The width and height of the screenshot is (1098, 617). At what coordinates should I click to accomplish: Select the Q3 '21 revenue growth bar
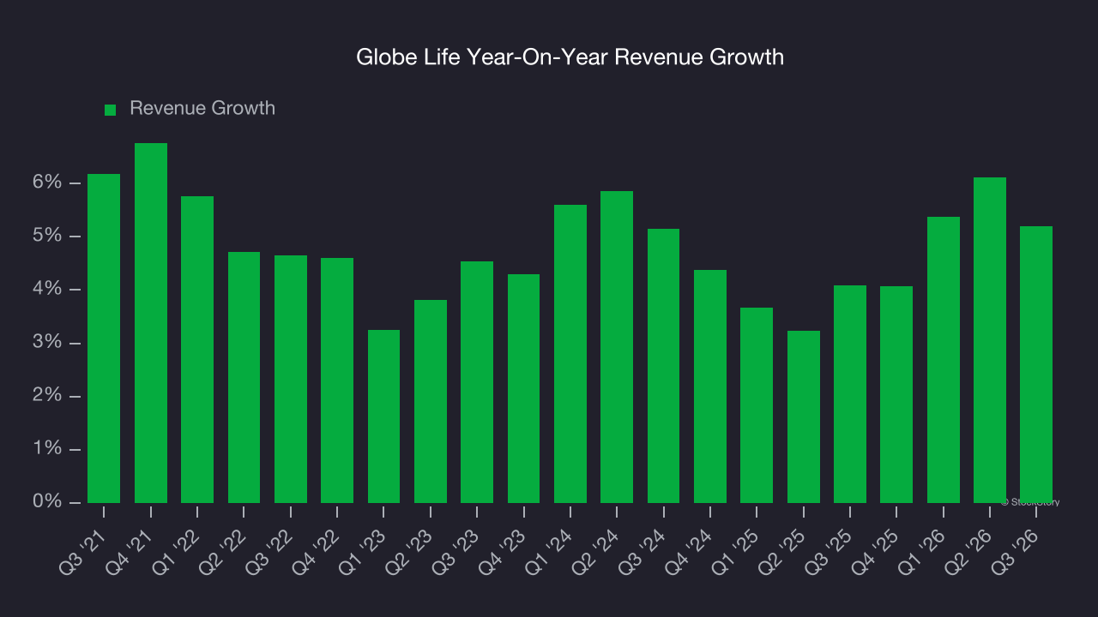click(x=104, y=338)
